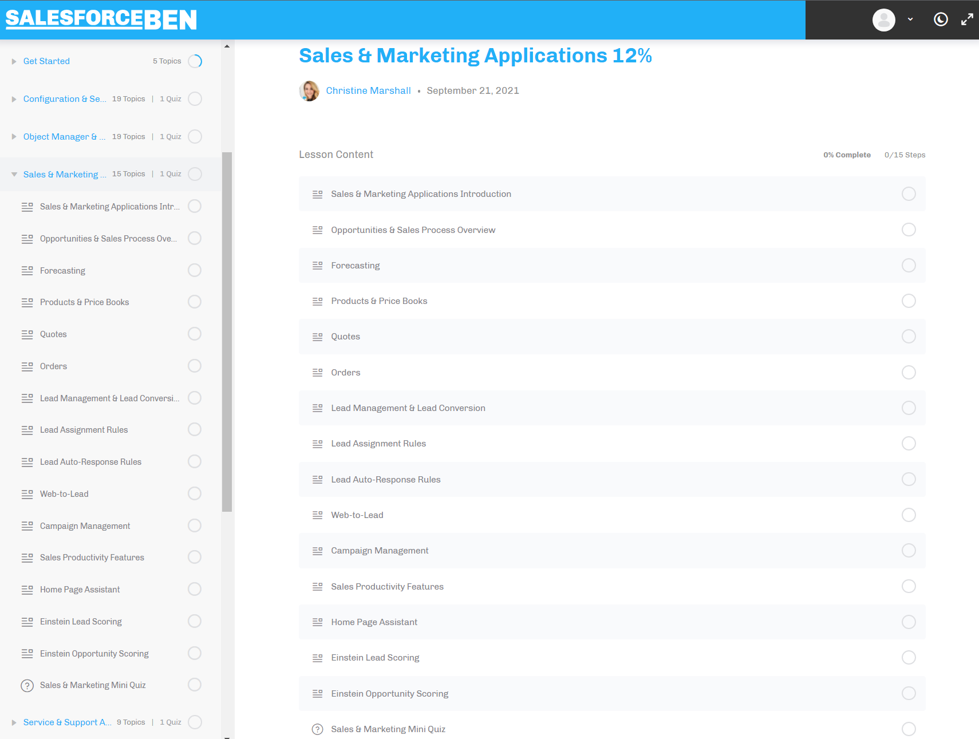Open Lead Auto-Response Rules in sidebar

[x=90, y=462]
